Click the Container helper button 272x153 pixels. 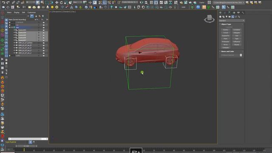pyautogui.click(x=237, y=30)
